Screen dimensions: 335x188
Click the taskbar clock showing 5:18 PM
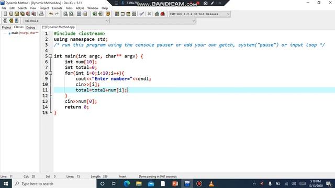click(316, 183)
